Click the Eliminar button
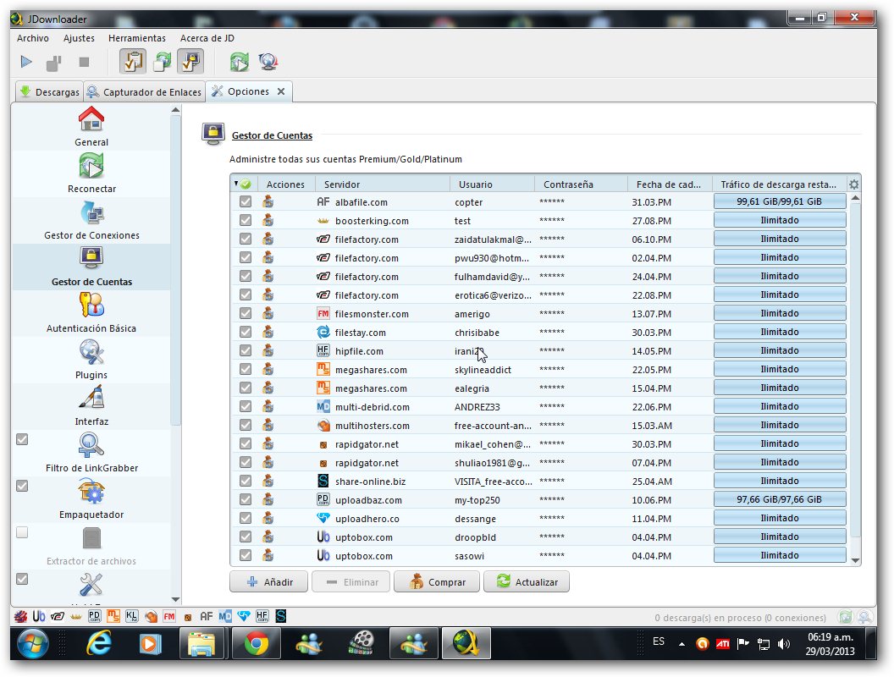This screenshot has height=677, width=894. click(x=351, y=582)
